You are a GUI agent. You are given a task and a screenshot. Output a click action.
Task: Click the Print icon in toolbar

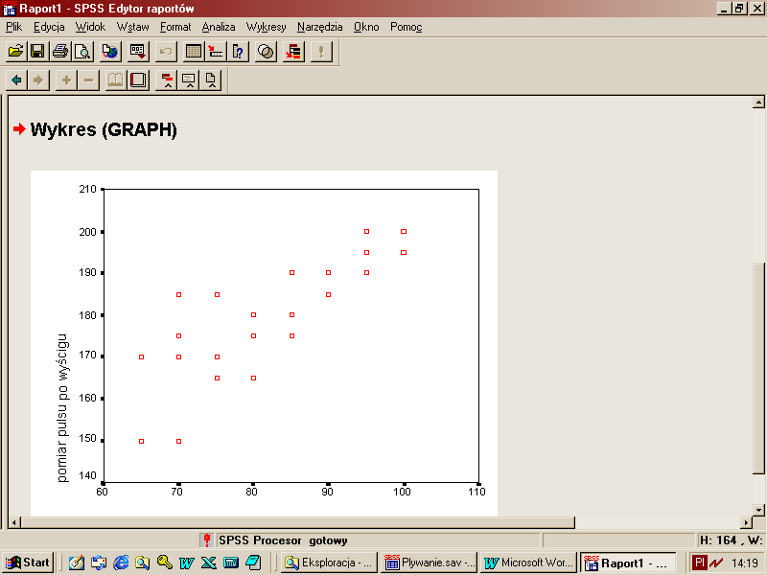coord(60,51)
